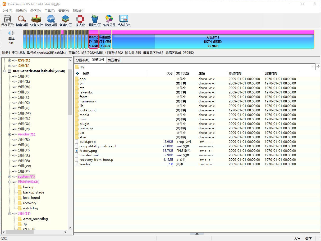Click the 新建分区 new partition icon
This screenshot has width=321, height=241.
click(x=65, y=20)
